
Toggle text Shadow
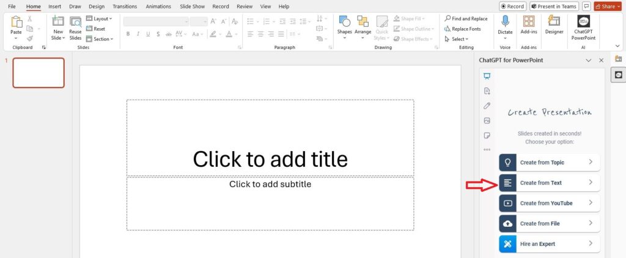pyautogui.click(x=158, y=34)
